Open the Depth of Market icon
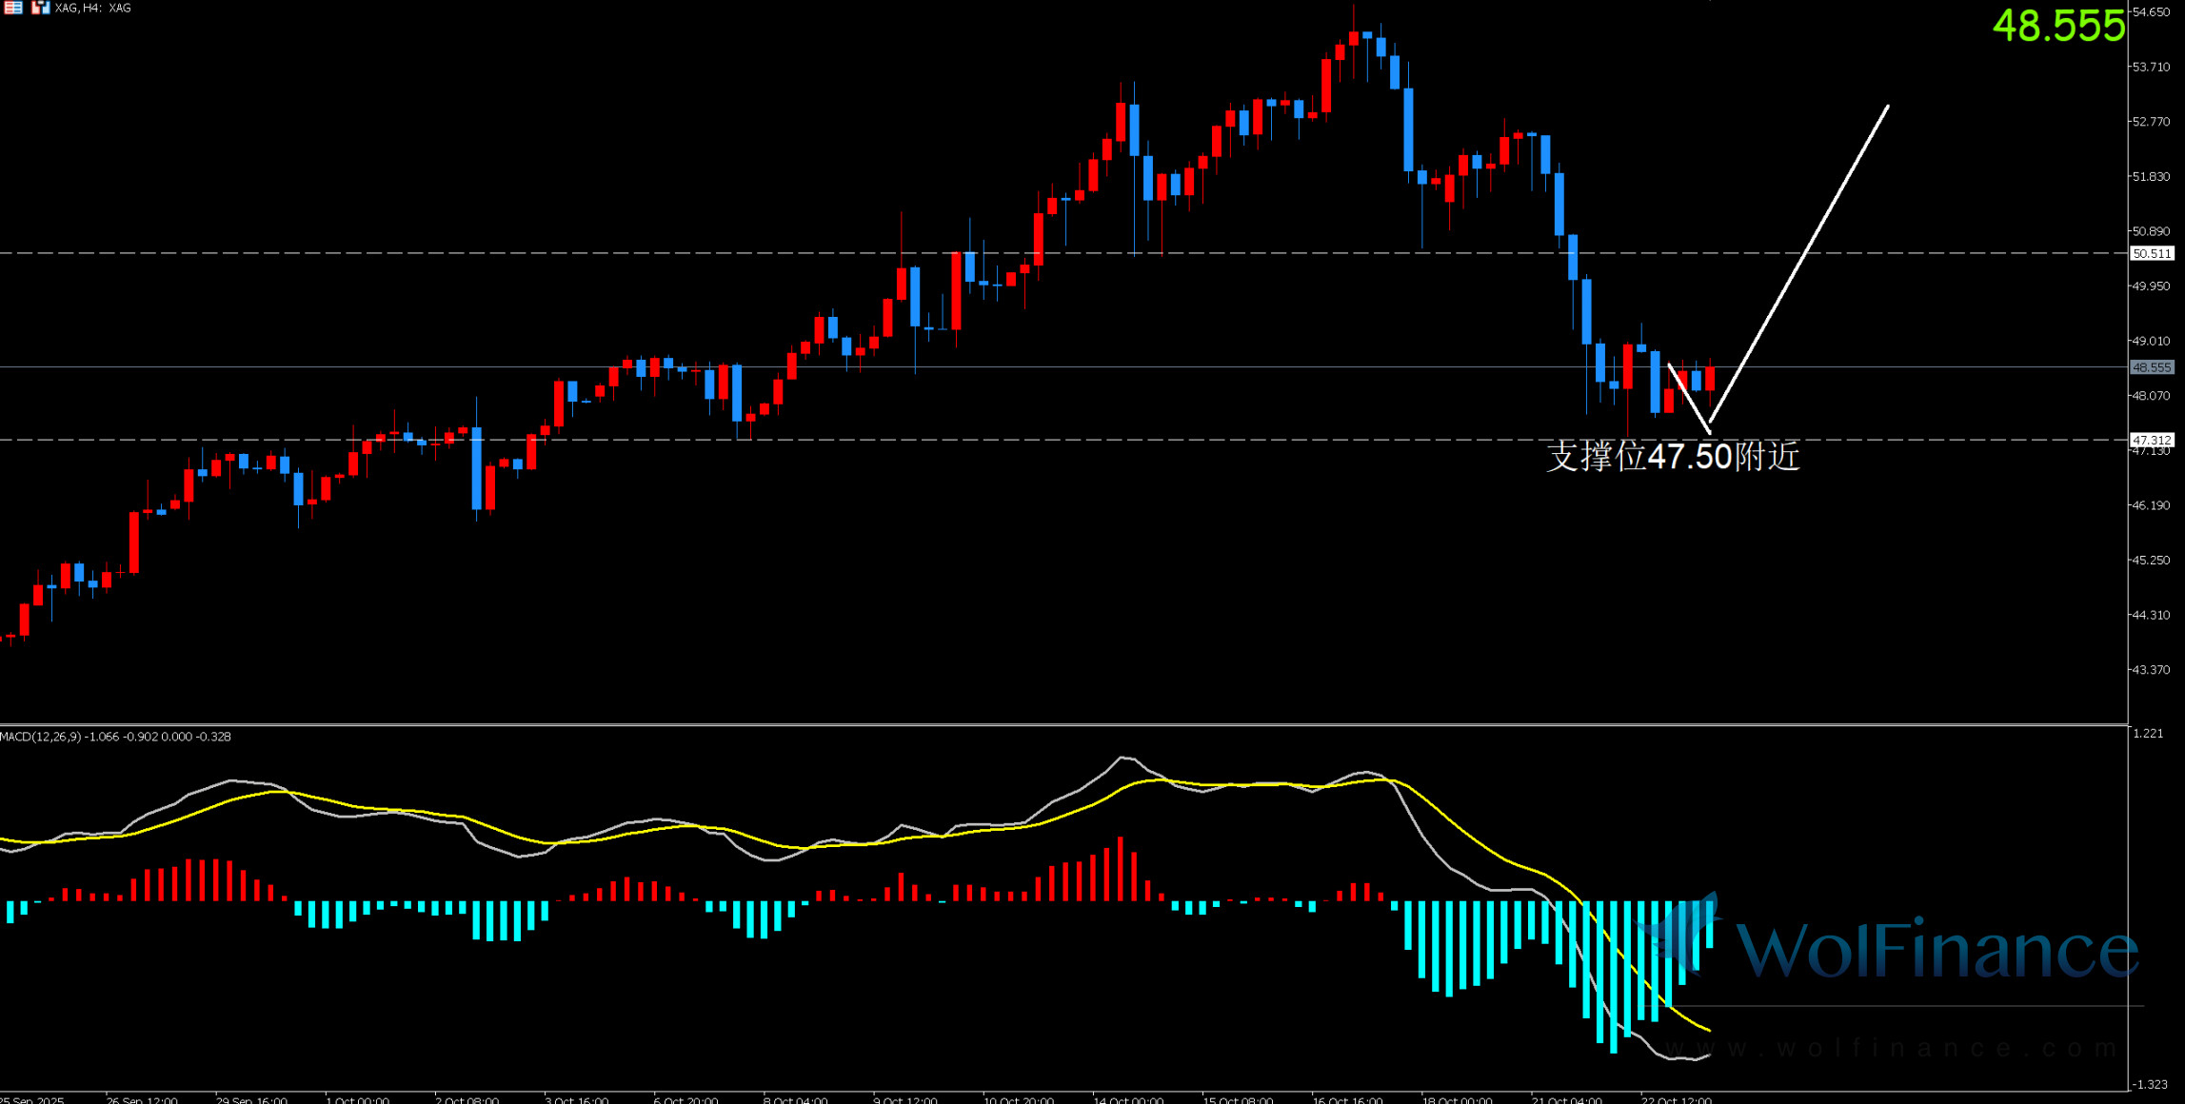This screenshot has width=2185, height=1104. point(13,8)
